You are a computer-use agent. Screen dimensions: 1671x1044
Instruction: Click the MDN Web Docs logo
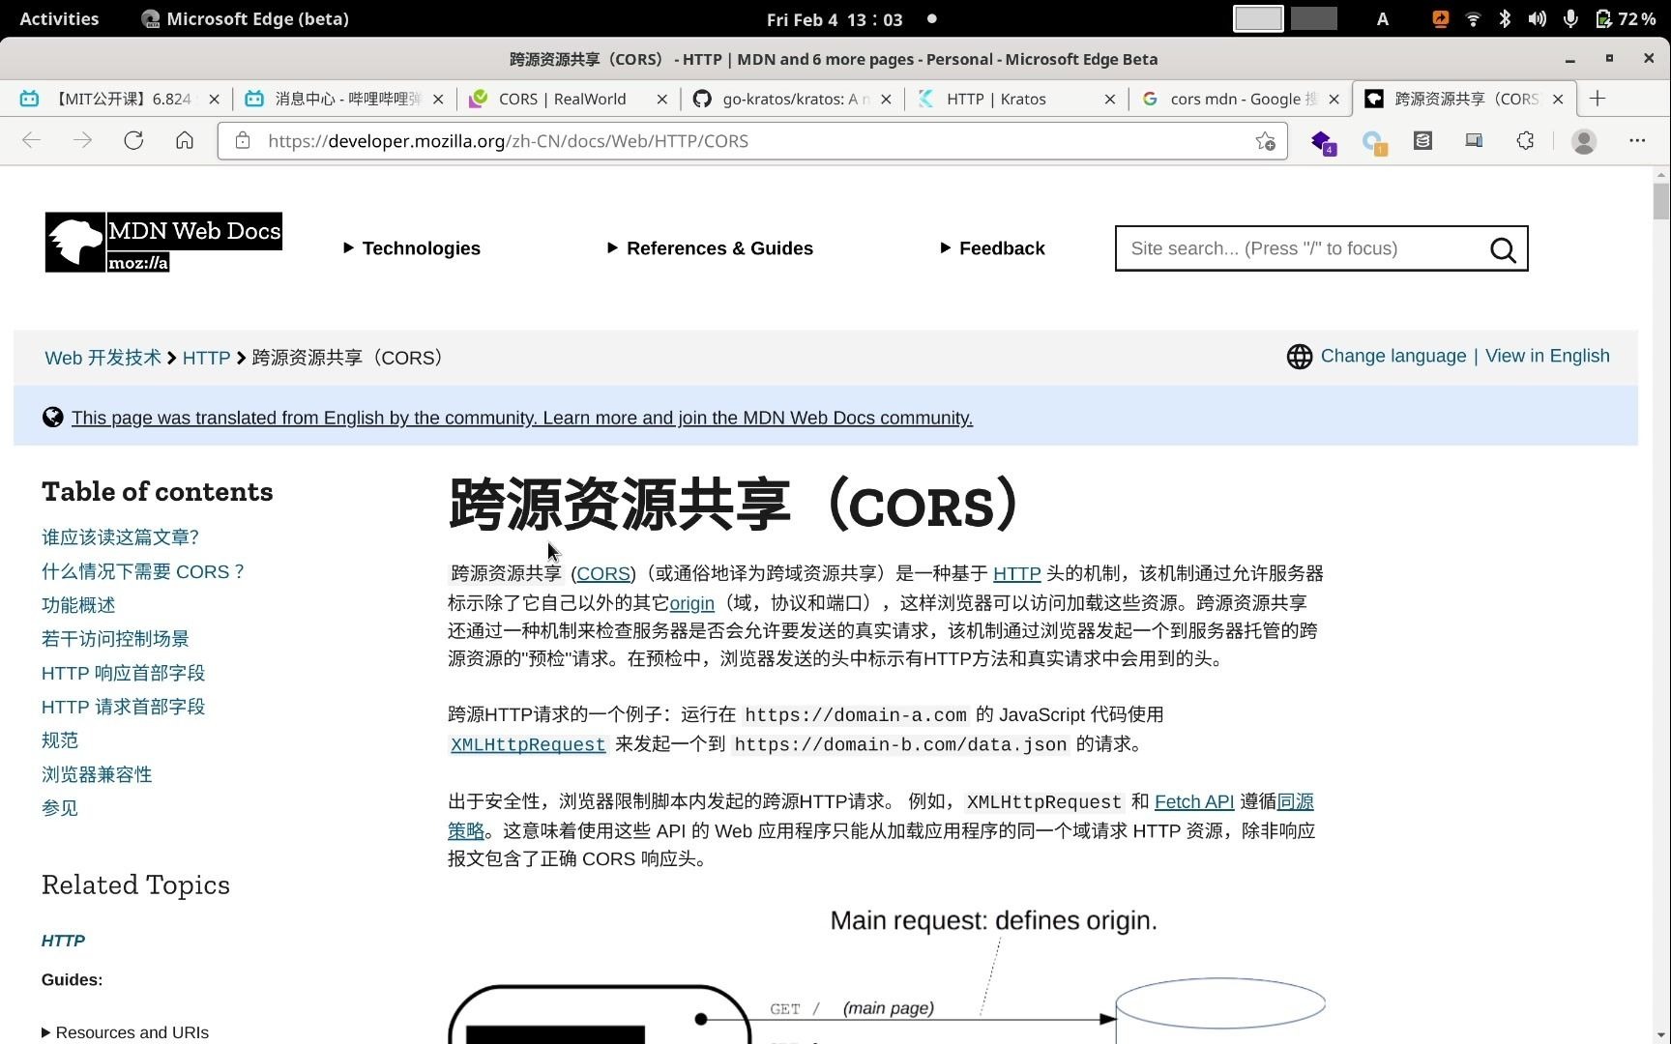(x=163, y=242)
